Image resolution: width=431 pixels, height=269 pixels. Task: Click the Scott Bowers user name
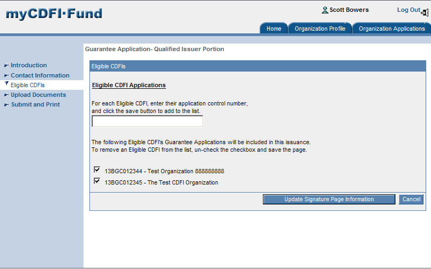[349, 10]
